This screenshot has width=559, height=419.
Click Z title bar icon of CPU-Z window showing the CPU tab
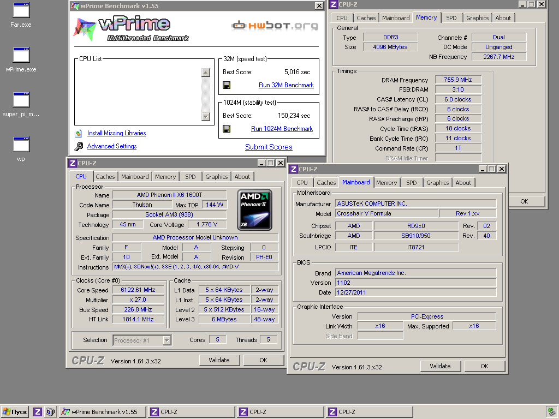pyautogui.click(x=73, y=163)
